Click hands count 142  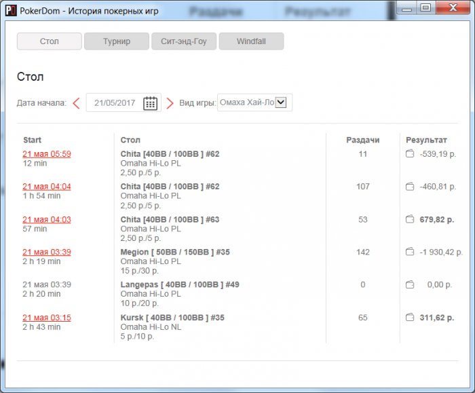pyautogui.click(x=363, y=252)
